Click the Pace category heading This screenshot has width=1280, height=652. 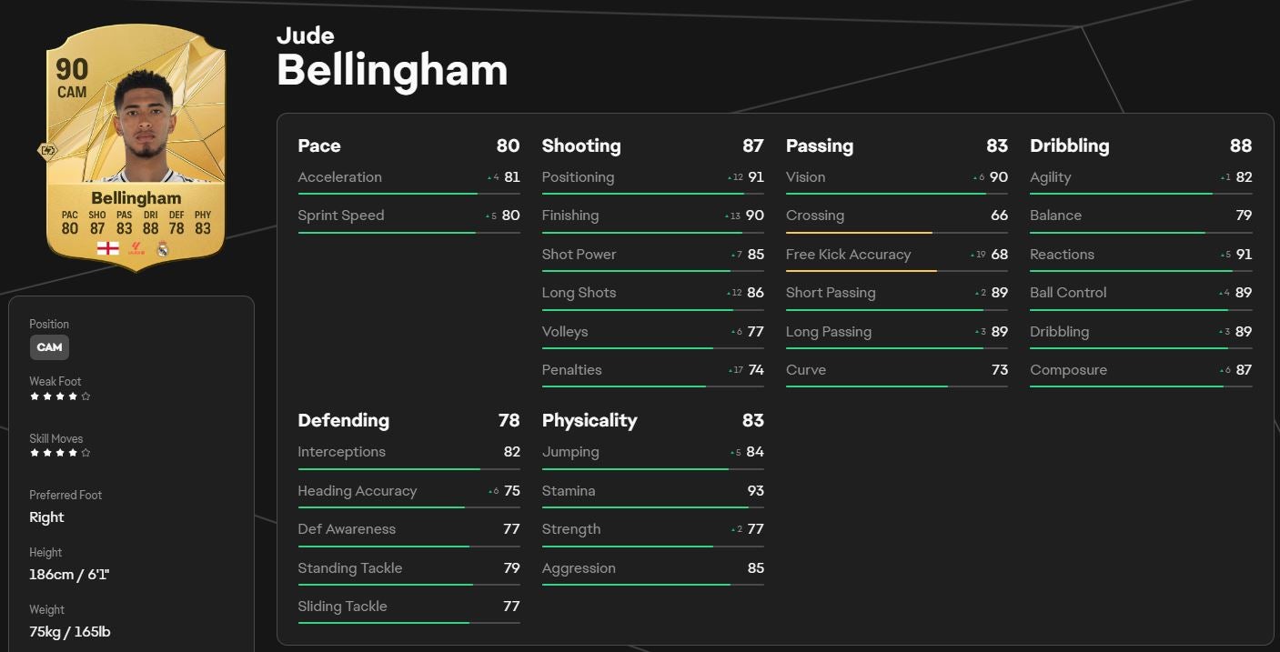319,145
